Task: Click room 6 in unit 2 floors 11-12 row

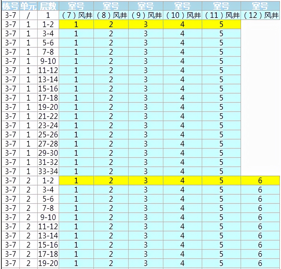Action: click(x=260, y=227)
